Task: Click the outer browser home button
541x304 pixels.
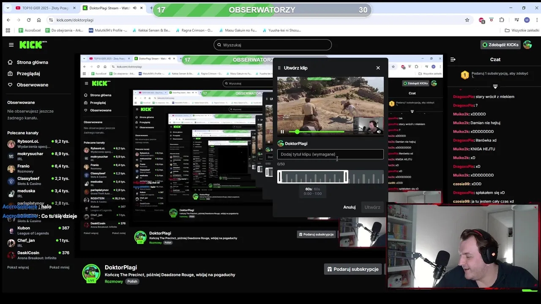Action: 39,20
